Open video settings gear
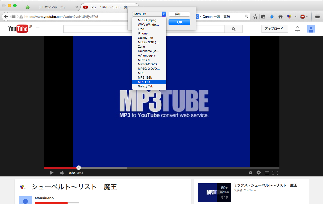The width and height of the screenshot is (323, 204). 258,173
